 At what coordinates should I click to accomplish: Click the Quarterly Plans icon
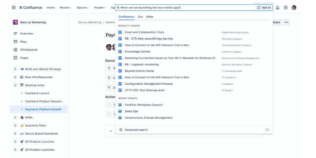pyautogui.click(x=22, y=125)
